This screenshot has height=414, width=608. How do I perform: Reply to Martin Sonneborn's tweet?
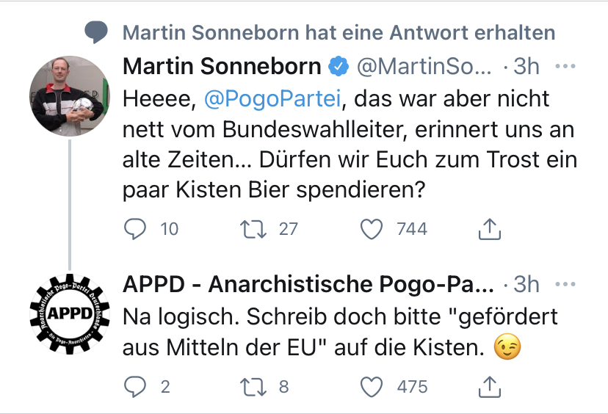coord(135,229)
